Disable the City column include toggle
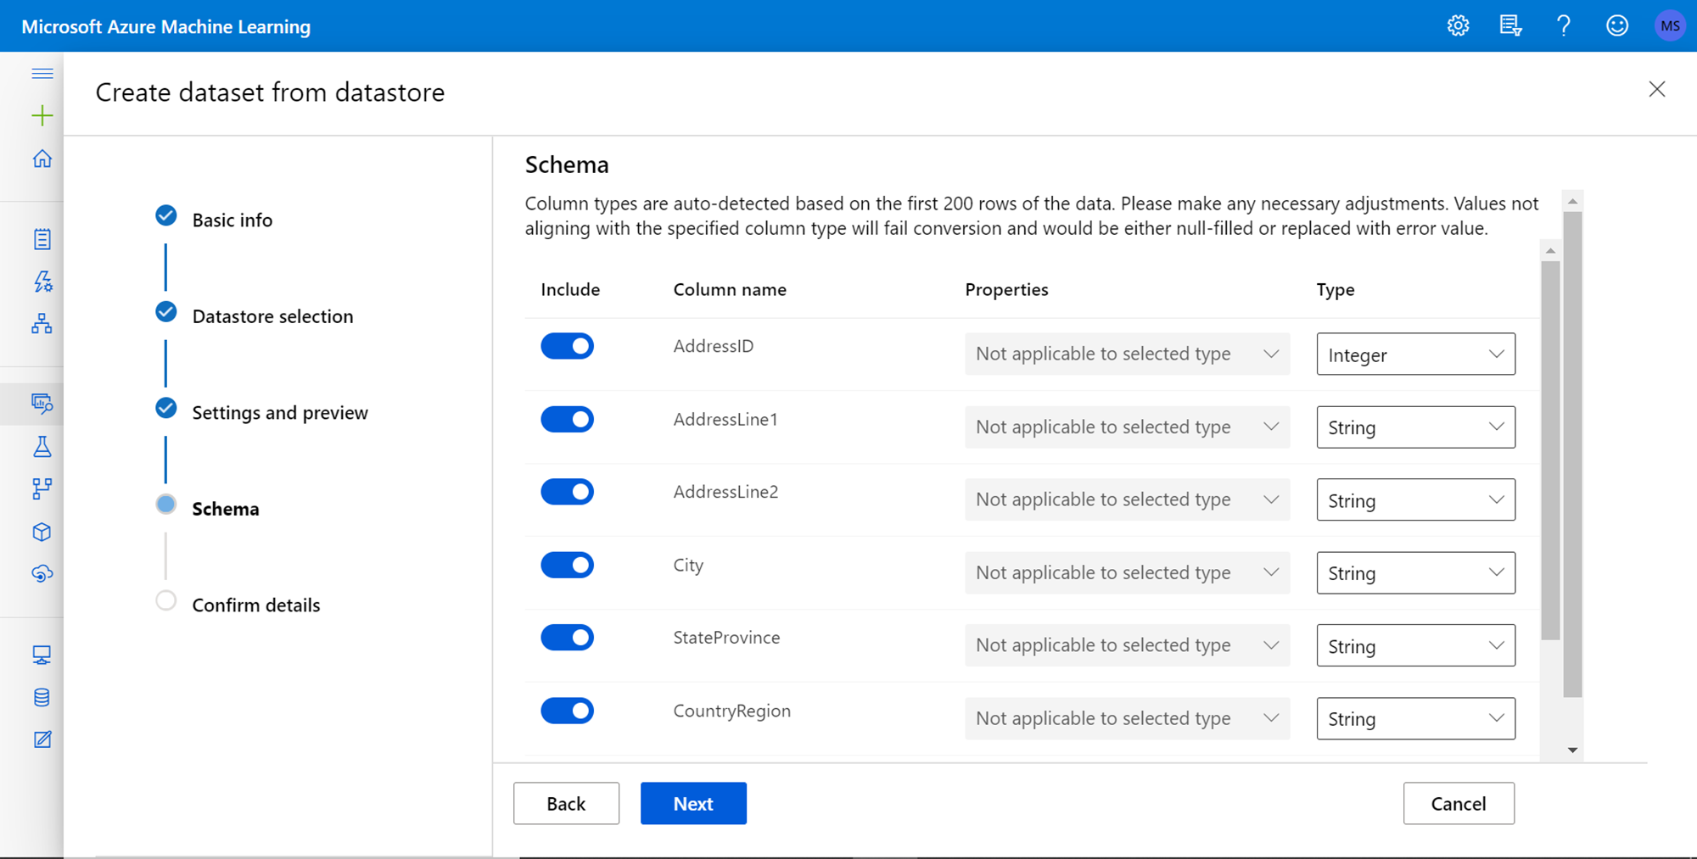1697x859 pixels. point(567,565)
